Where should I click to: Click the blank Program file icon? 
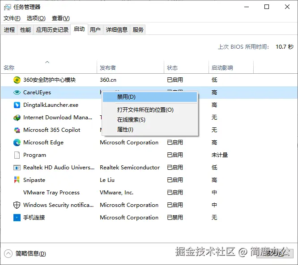tap(17, 155)
